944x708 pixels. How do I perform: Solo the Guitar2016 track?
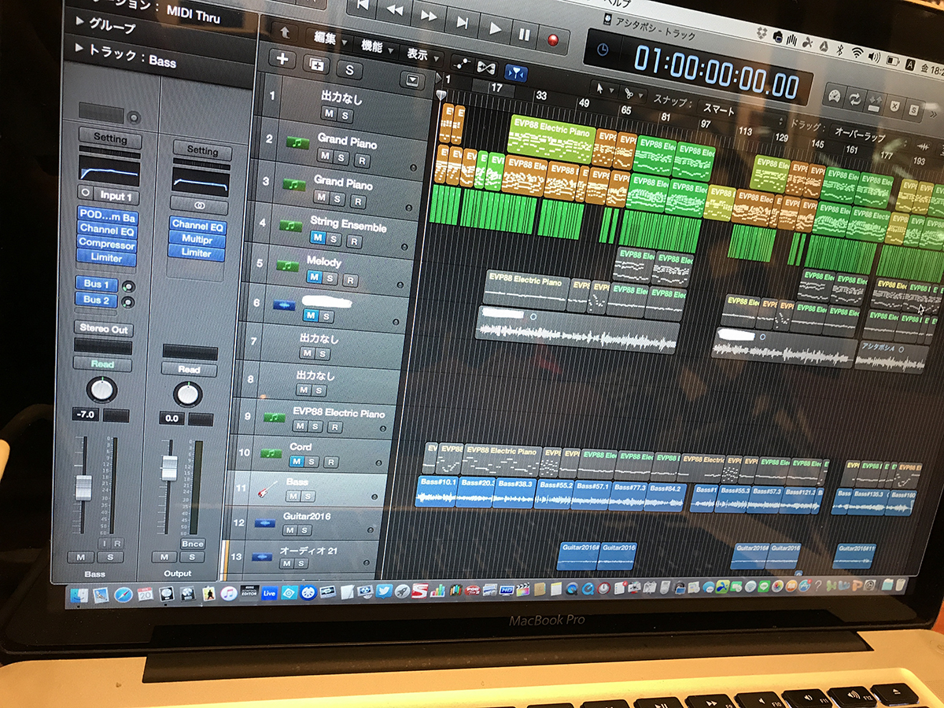[x=304, y=530]
